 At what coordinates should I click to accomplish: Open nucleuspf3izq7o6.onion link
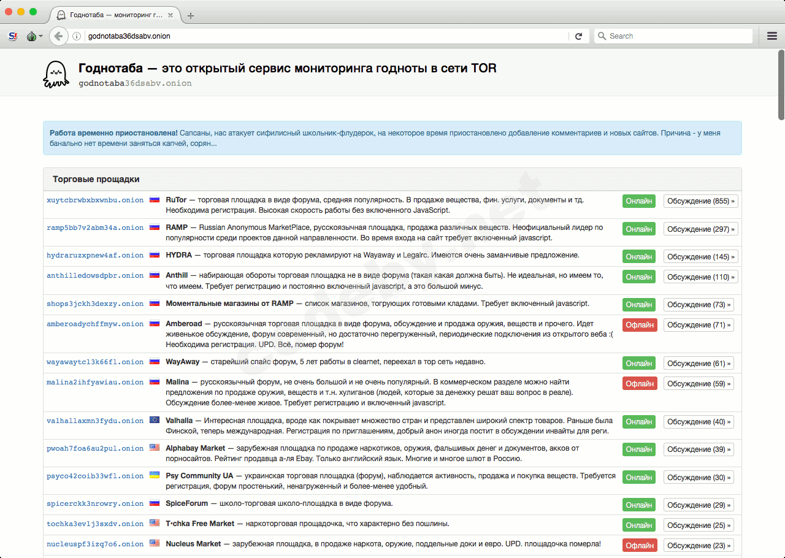[x=95, y=544]
